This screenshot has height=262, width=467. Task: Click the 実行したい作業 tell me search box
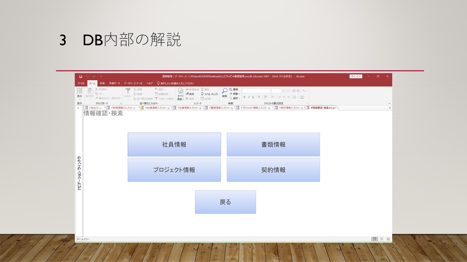point(175,83)
